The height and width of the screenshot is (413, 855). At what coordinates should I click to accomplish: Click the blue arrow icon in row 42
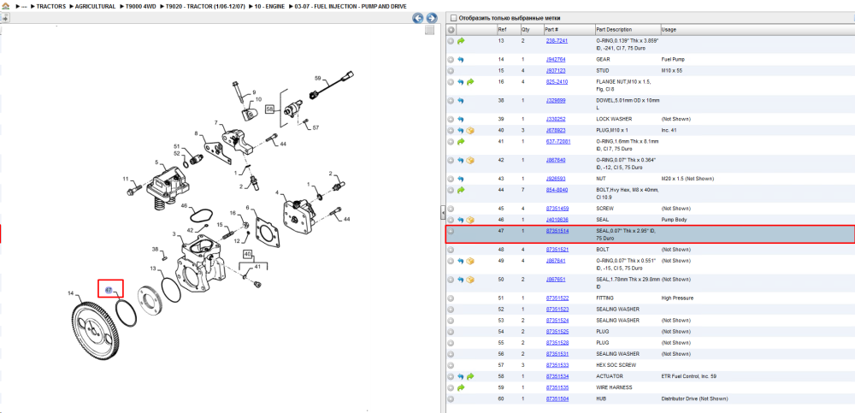461,160
